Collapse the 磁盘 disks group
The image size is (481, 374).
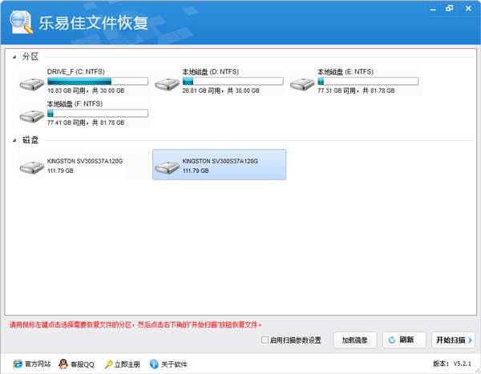17,141
